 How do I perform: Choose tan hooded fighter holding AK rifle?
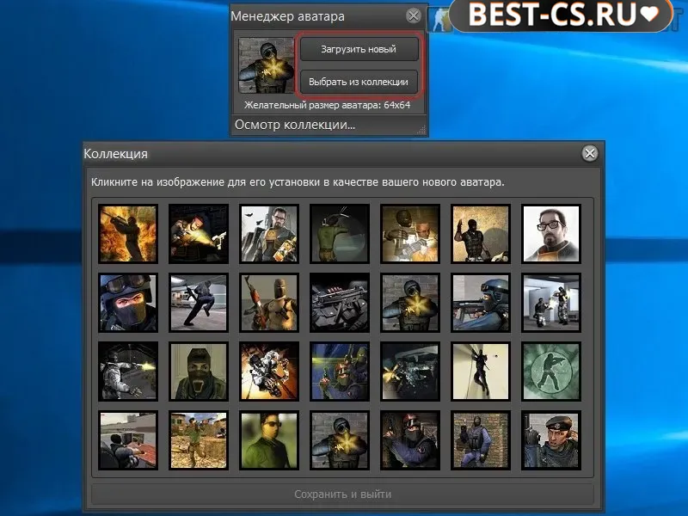269,303
